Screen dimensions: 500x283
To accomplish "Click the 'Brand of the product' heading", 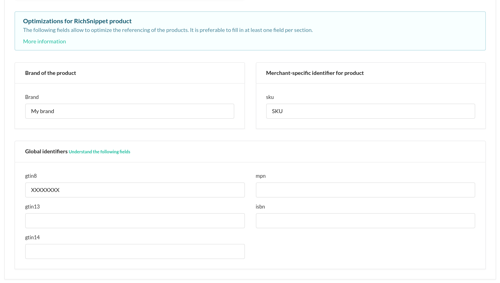I will click(x=50, y=73).
